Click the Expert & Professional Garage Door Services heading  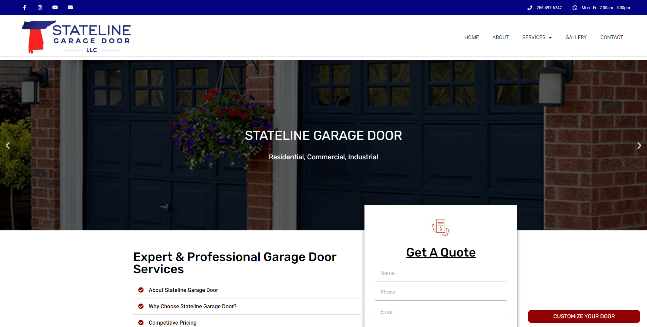[235, 263]
